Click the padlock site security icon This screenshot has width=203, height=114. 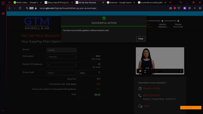pyautogui.click(x=36, y=8)
